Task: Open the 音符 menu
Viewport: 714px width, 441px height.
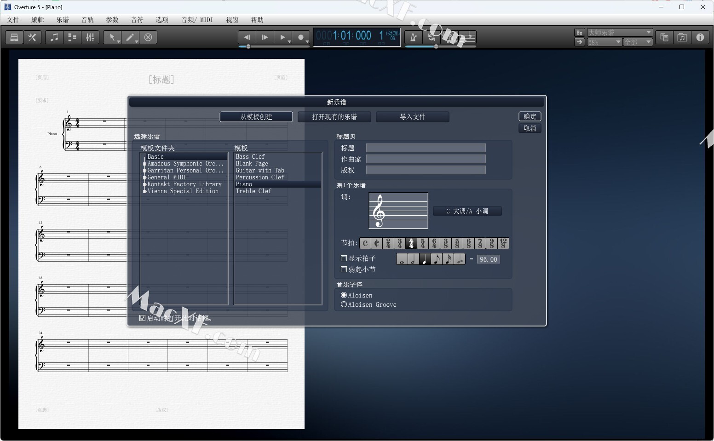Action: point(137,20)
